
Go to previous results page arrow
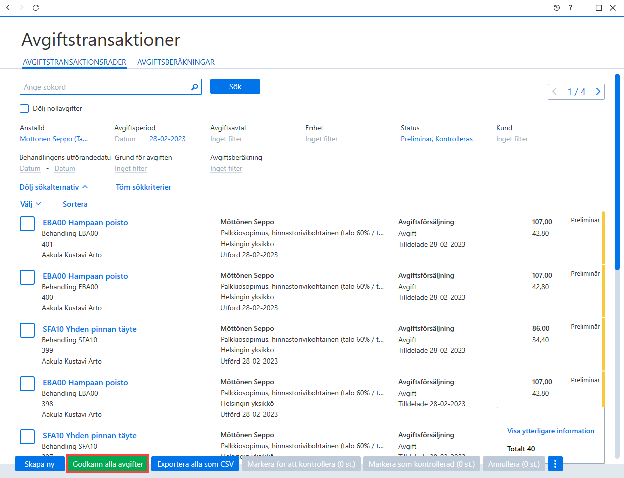555,92
